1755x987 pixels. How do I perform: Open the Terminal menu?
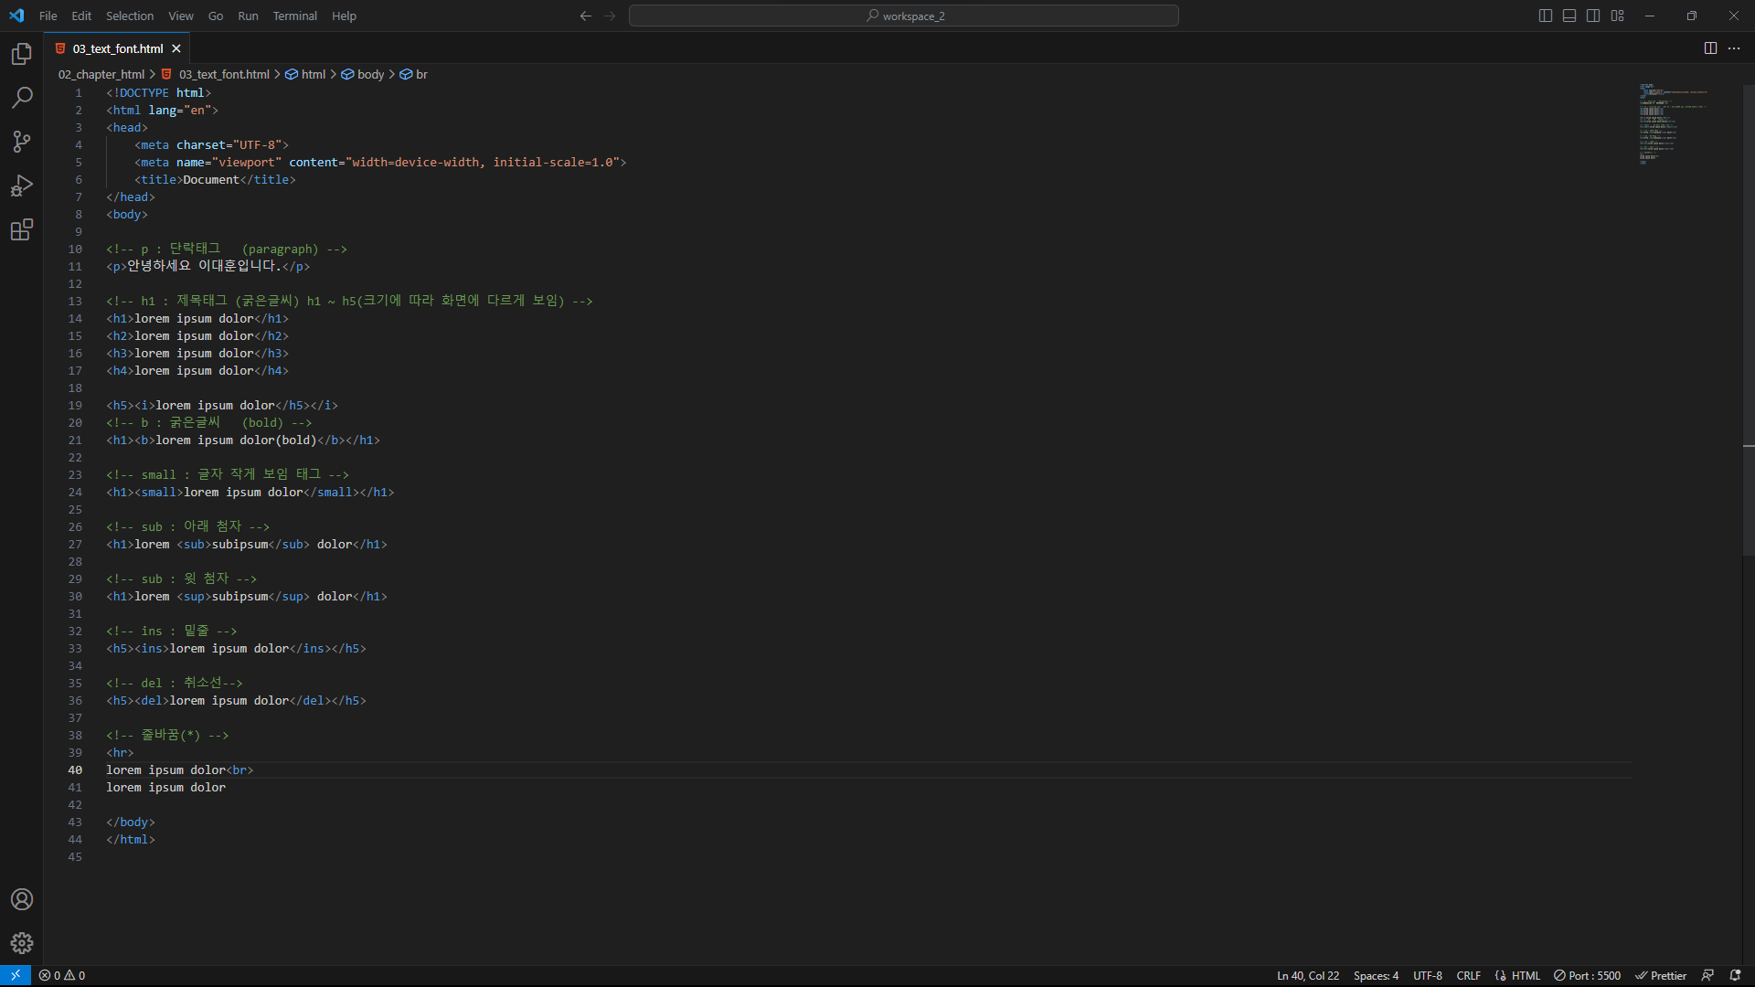coord(294,16)
